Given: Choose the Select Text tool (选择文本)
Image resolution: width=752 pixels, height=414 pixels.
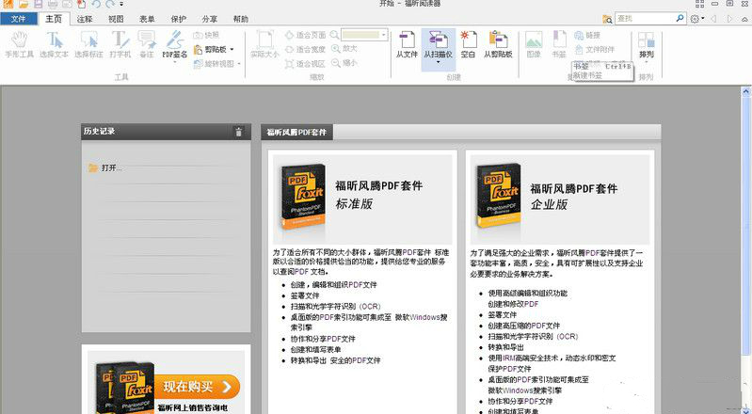Looking at the screenshot, I should pyautogui.click(x=56, y=44).
